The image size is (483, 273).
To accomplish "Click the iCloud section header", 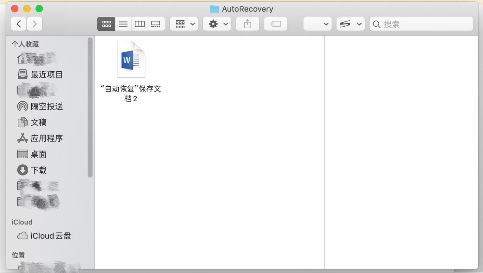I will 22,222.
